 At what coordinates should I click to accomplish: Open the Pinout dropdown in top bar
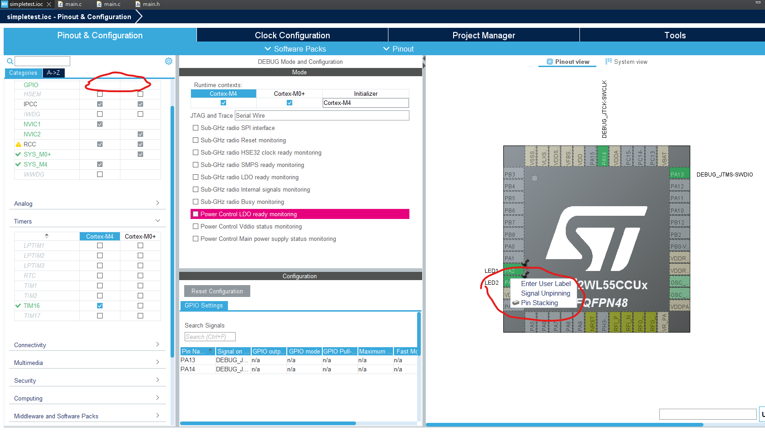pyautogui.click(x=398, y=49)
